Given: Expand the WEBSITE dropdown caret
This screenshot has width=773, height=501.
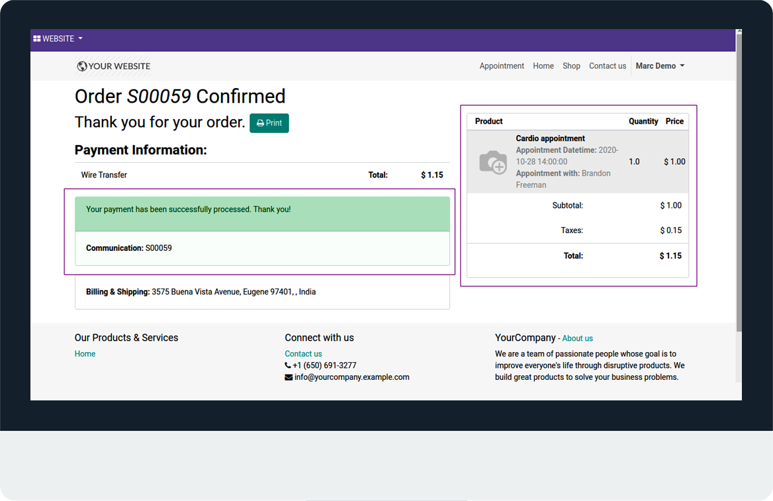Looking at the screenshot, I should [x=80, y=38].
